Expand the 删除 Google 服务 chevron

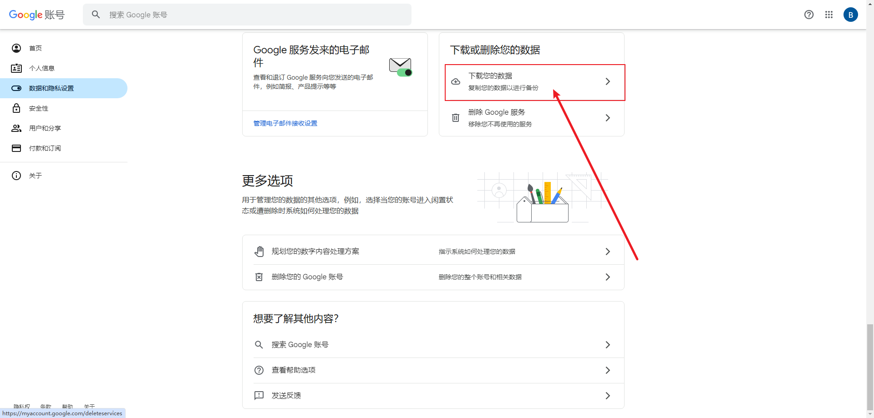608,118
